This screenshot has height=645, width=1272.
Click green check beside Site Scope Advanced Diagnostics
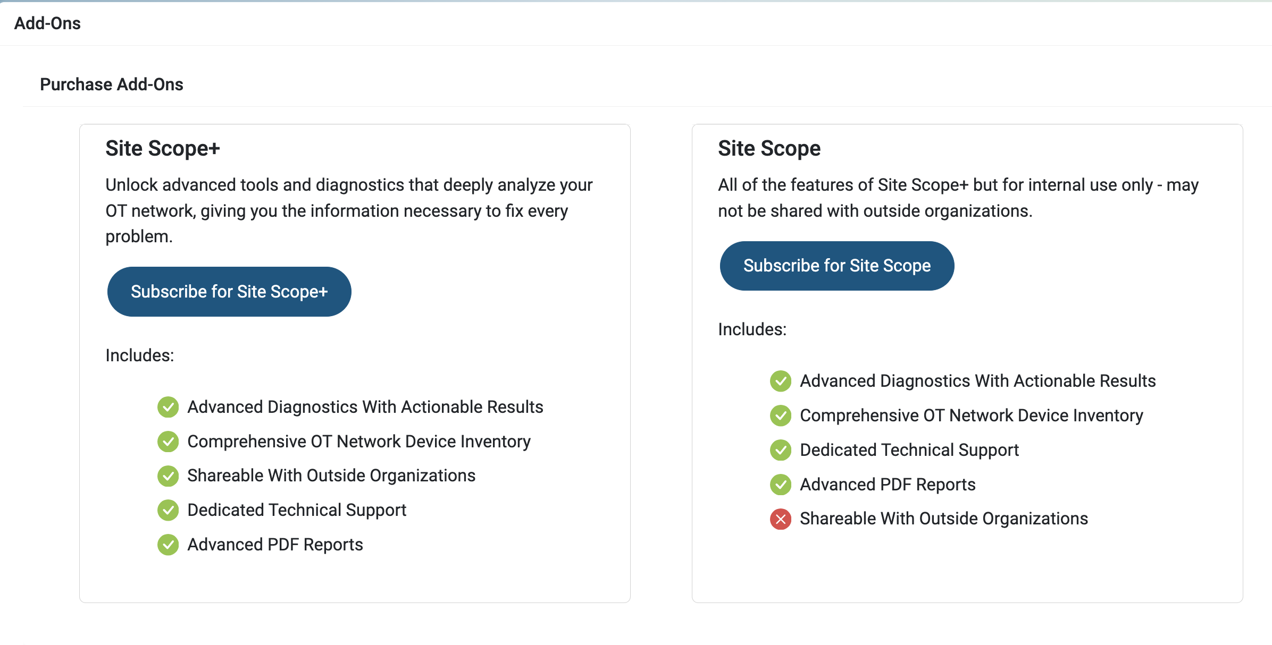click(781, 381)
